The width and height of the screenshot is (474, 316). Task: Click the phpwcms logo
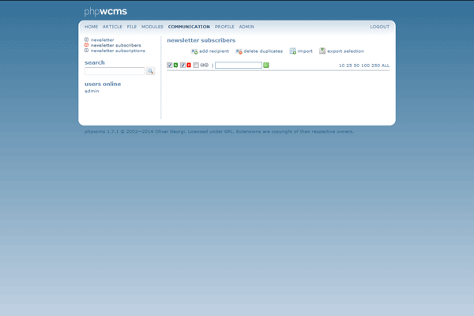[105, 12]
